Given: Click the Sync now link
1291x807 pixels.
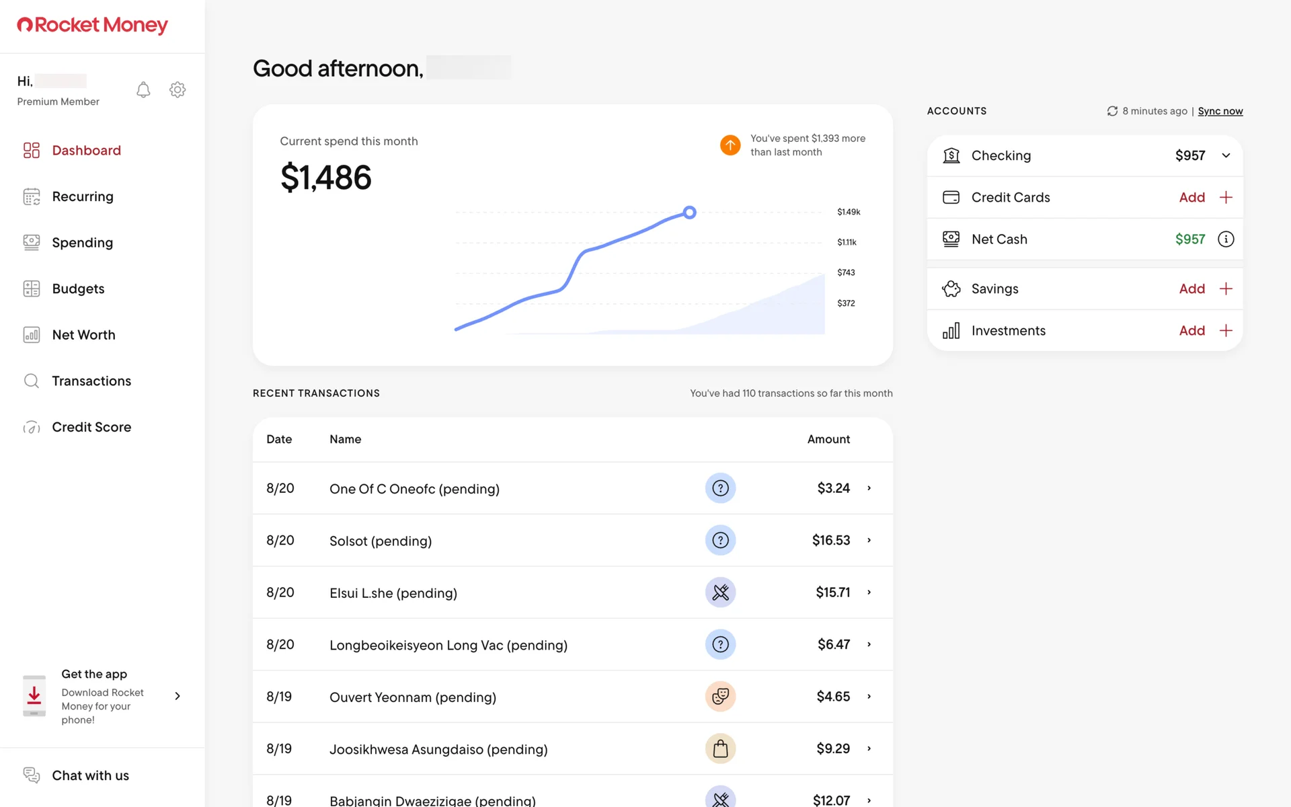Looking at the screenshot, I should (x=1220, y=112).
